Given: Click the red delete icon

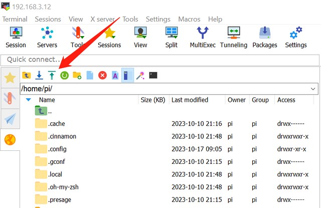Looking at the screenshot, I should [x=102, y=75].
